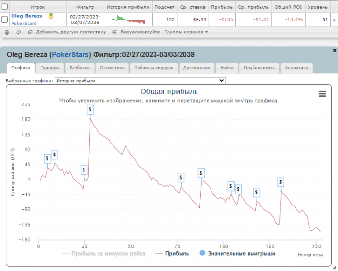Click the $ marker near game 9

55,155
